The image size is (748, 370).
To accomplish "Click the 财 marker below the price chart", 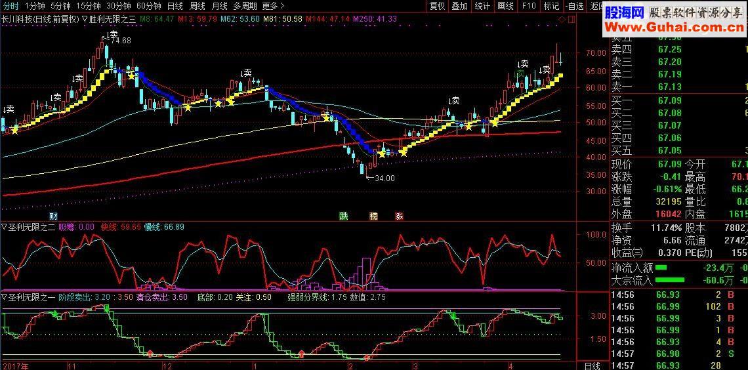I will point(53,216).
